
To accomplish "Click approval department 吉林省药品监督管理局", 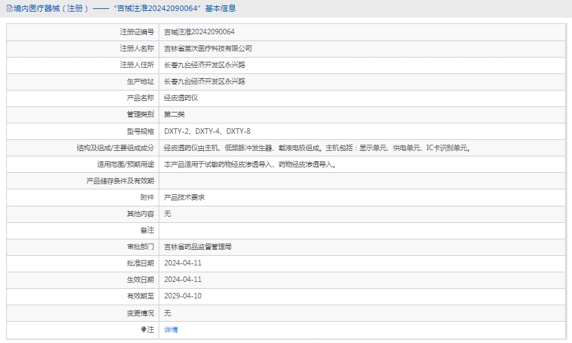I will 198,247.
